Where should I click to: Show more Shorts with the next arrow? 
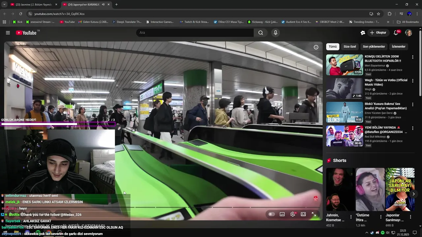(x=413, y=194)
